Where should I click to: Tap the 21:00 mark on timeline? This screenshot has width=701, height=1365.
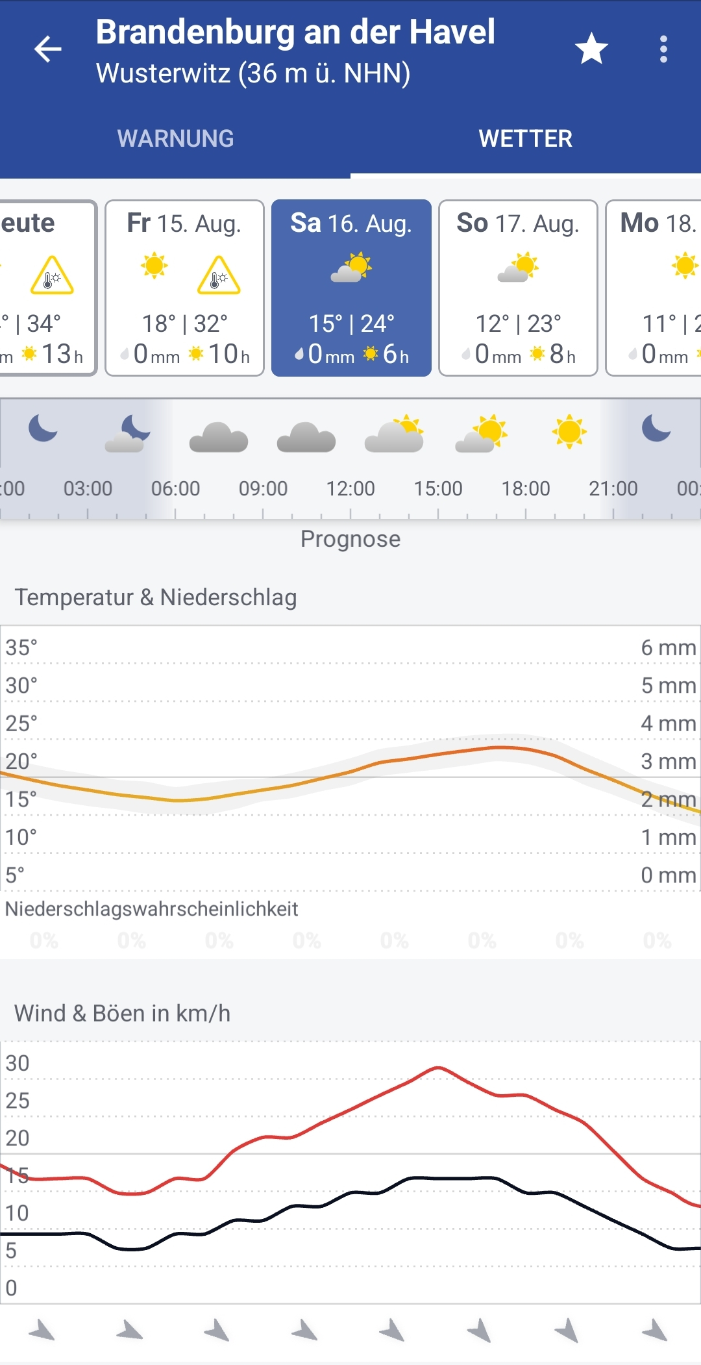coord(613,488)
